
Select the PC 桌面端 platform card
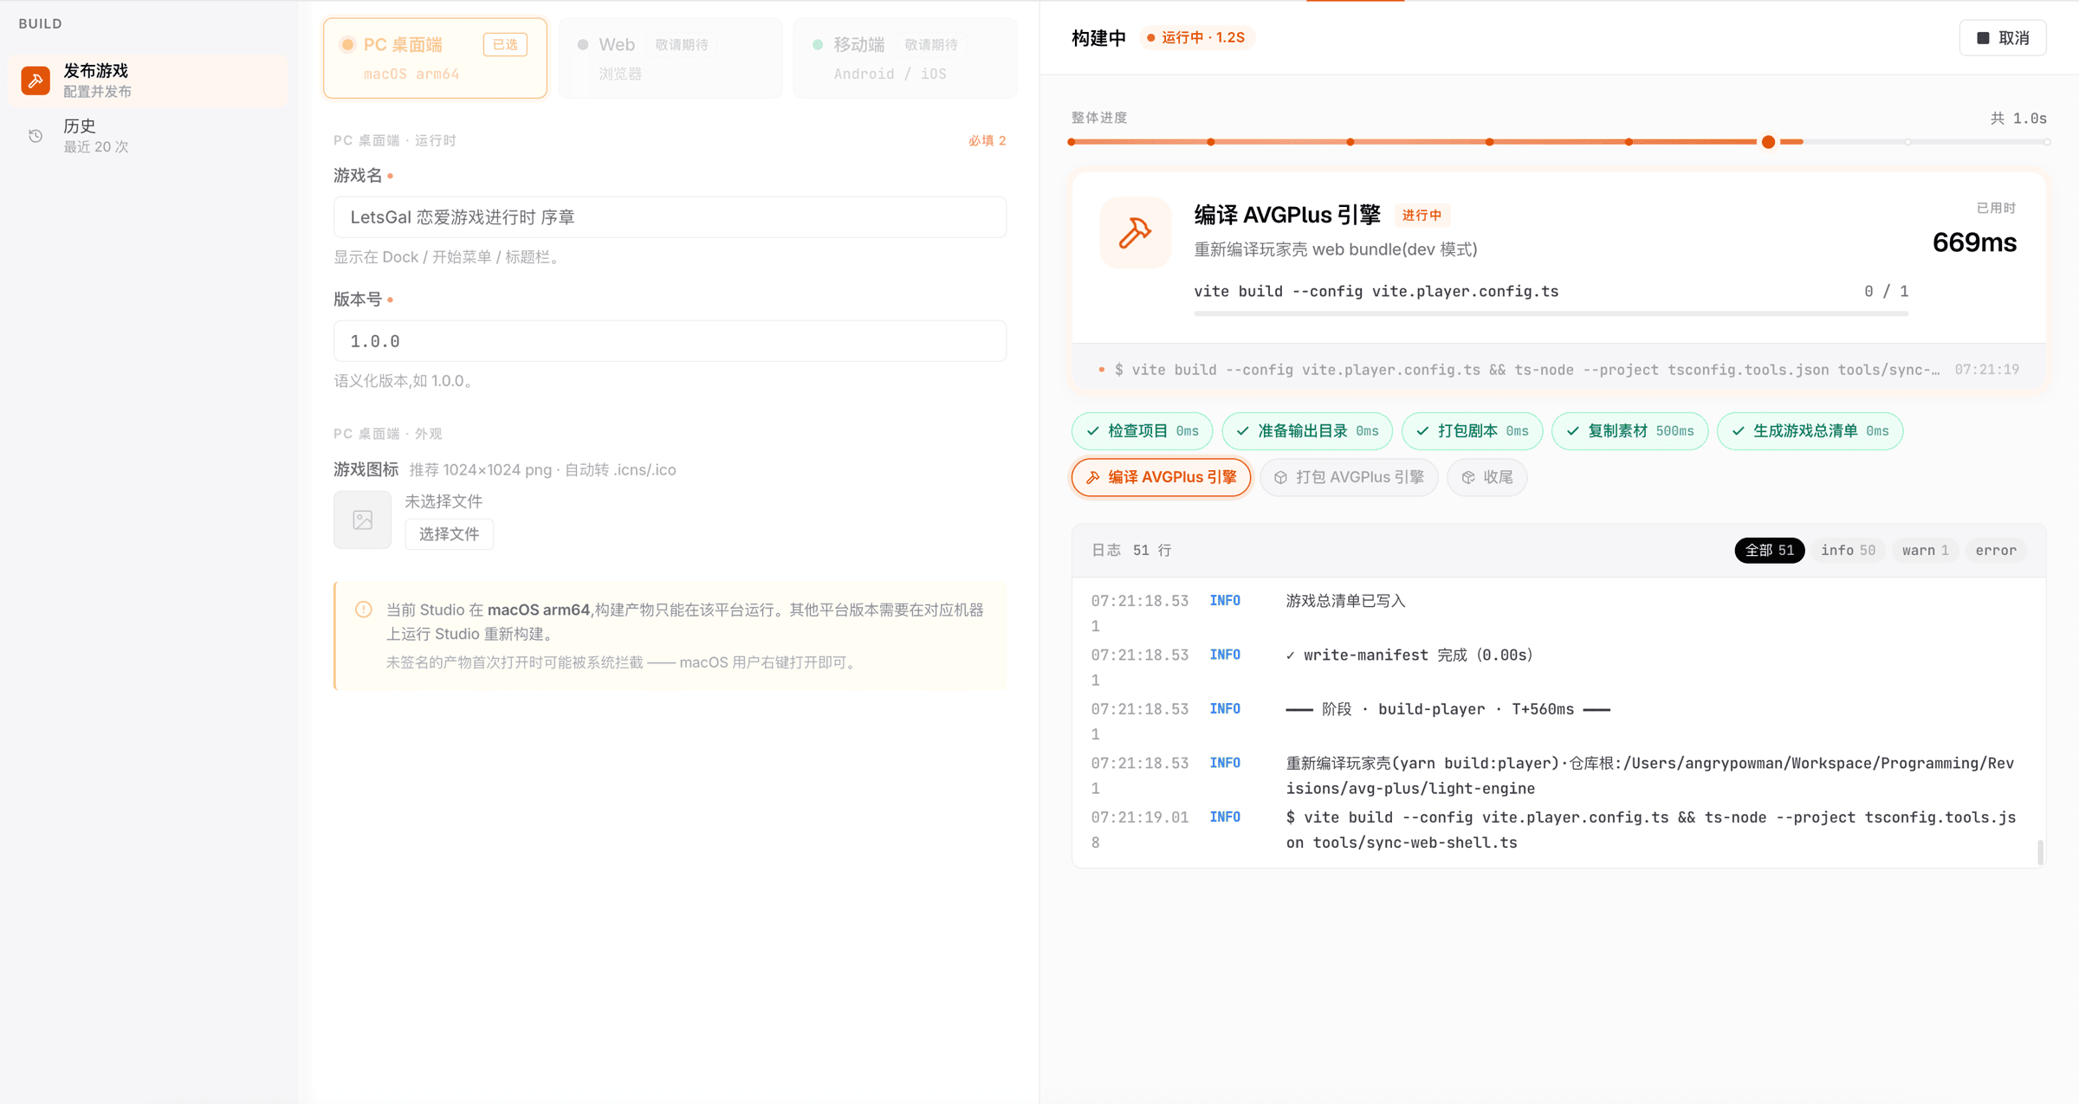coord(435,58)
